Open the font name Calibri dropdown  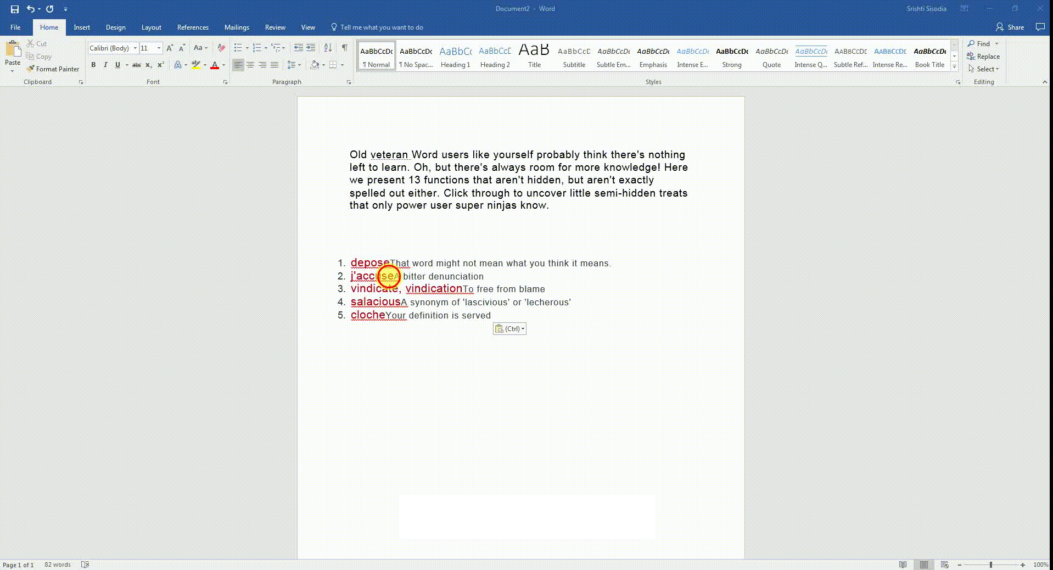(135, 48)
